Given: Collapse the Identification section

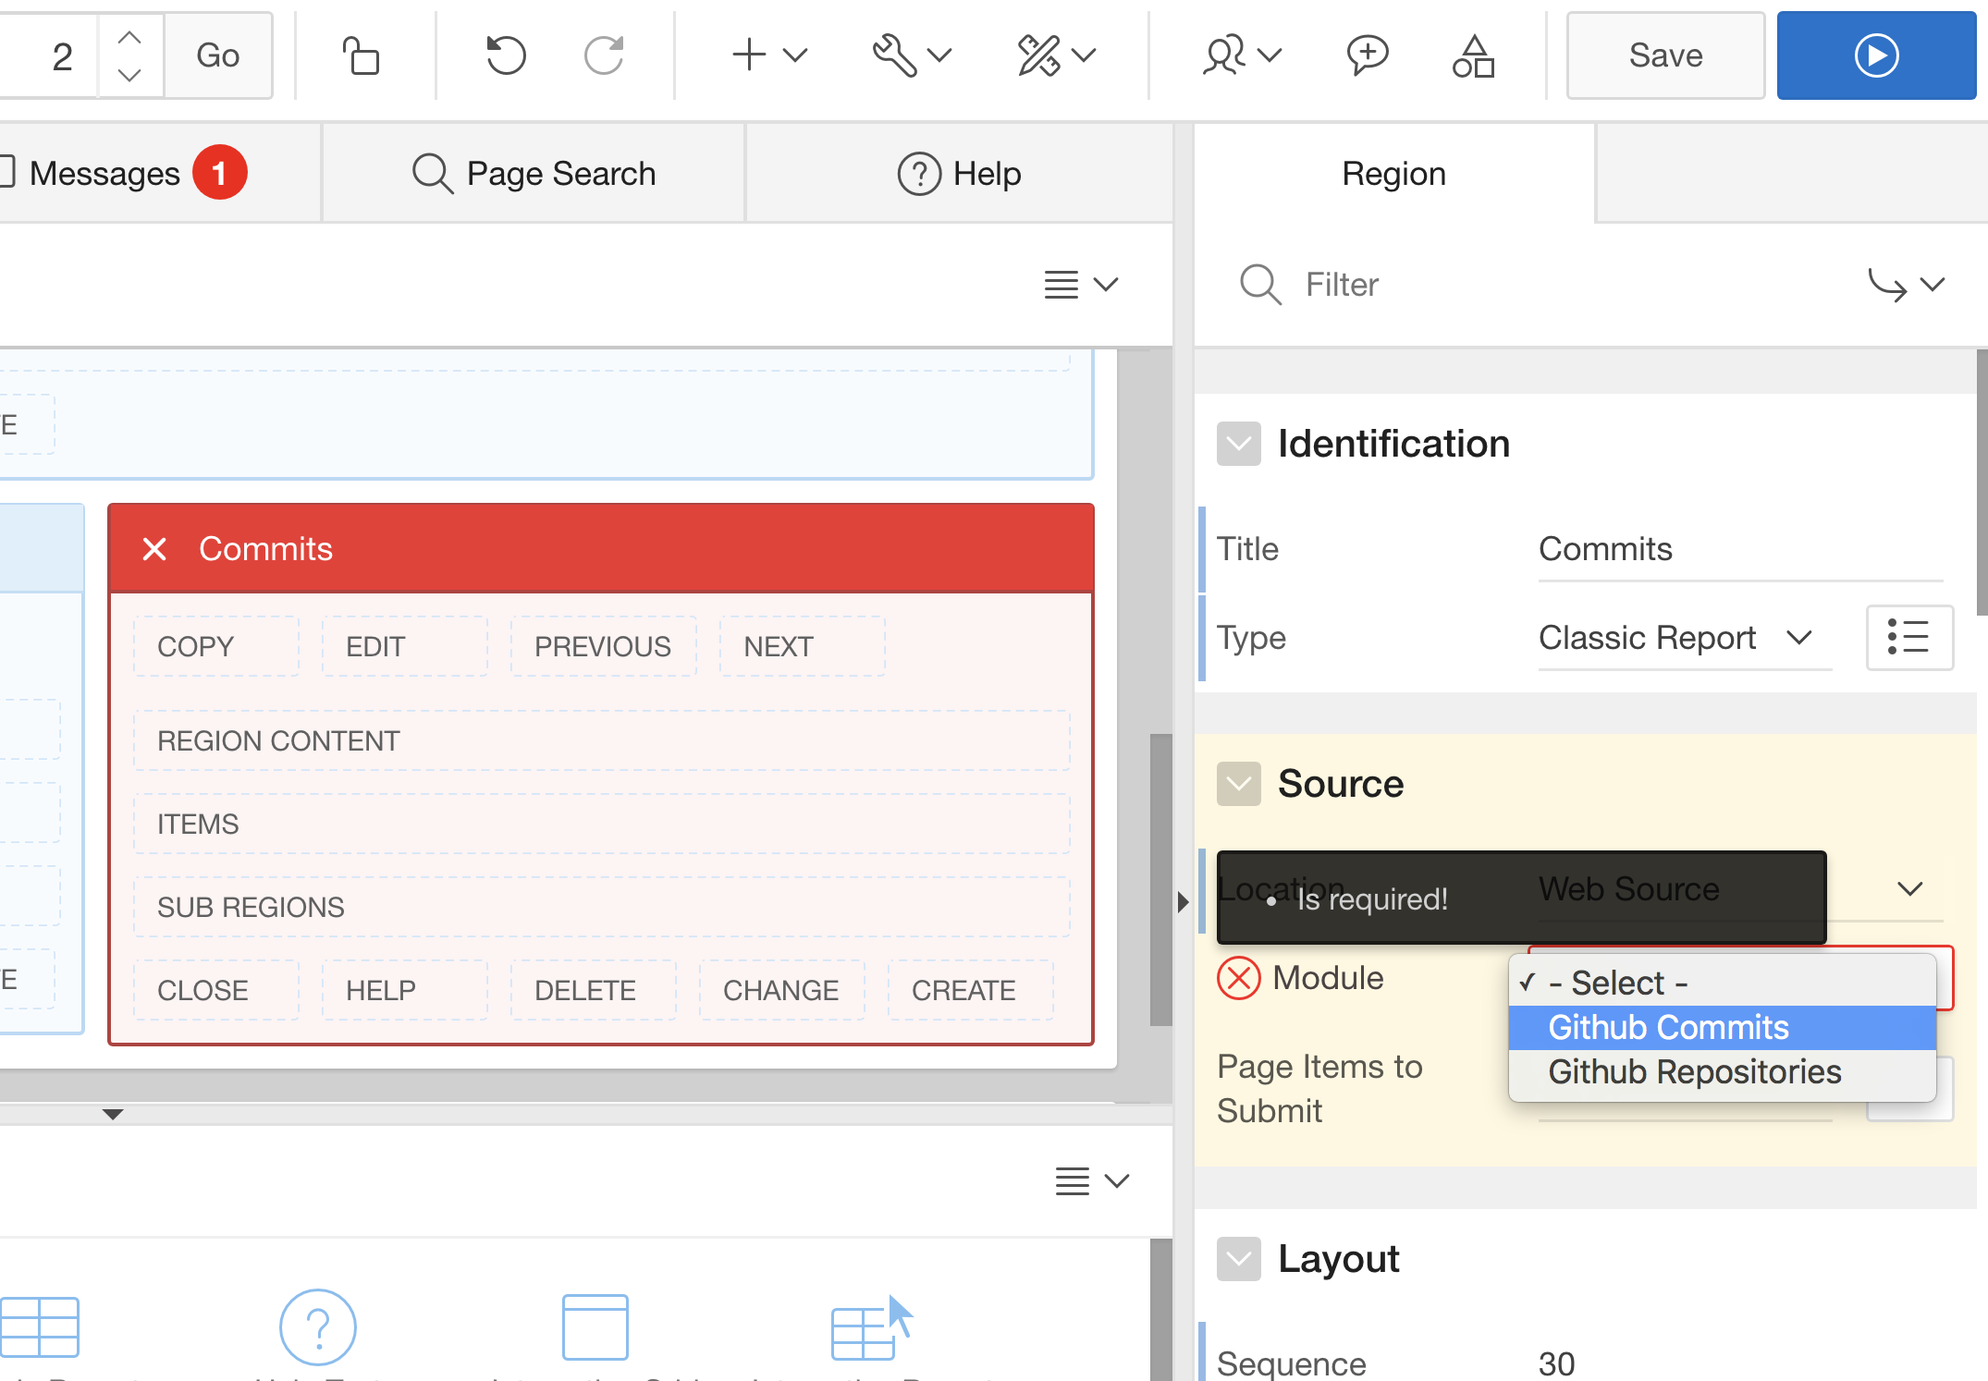Looking at the screenshot, I should coord(1238,445).
